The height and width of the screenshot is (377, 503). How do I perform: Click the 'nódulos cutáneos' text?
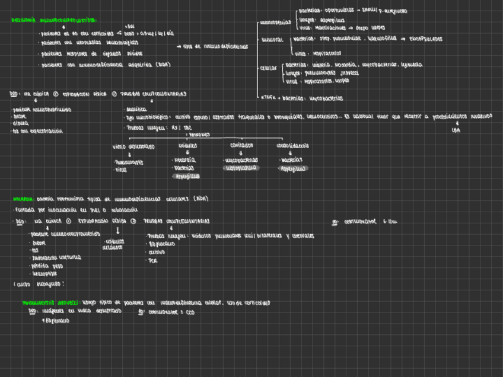pos(113,245)
